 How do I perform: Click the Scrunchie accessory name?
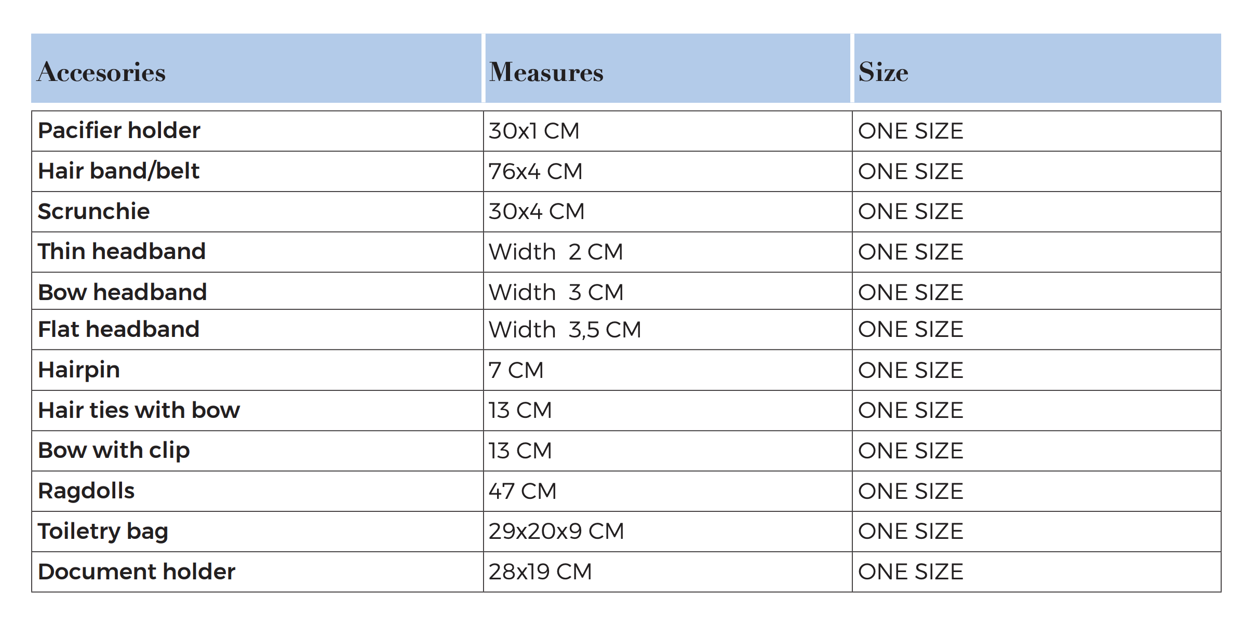point(94,211)
